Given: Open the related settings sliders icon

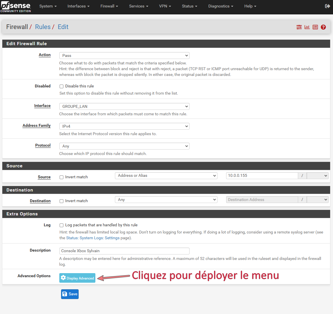Looking at the screenshot, I should [x=299, y=27].
